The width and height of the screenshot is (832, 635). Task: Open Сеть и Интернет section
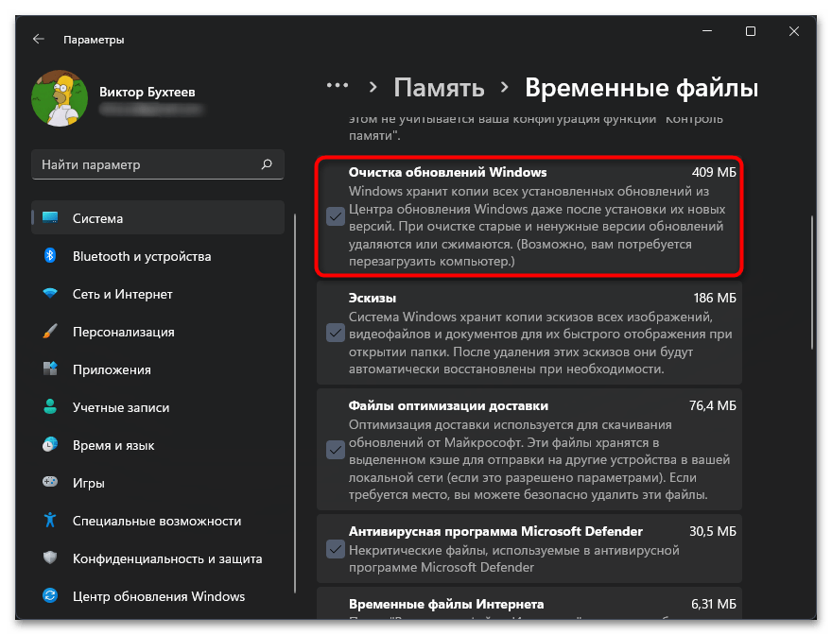(158, 294)
